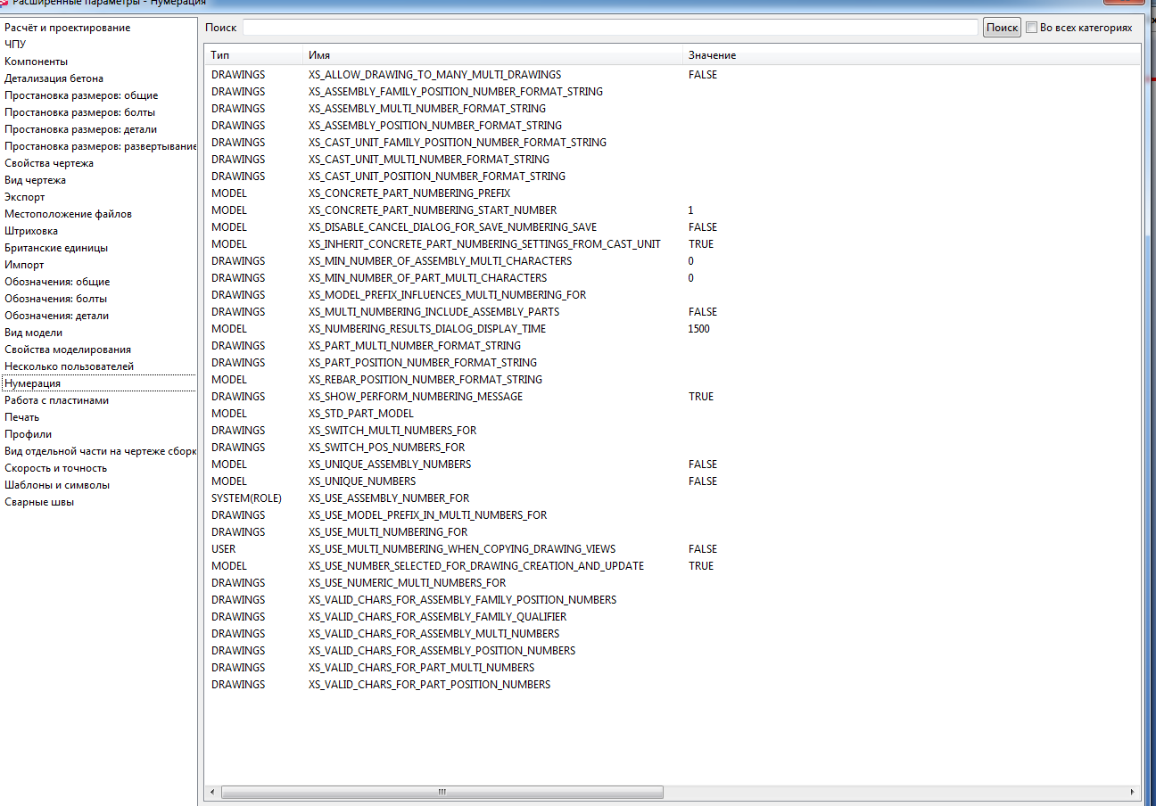Click value TRUE of XS_SHOW_PERFORM_NUMBERING_MESSAGE
1156x806 pixels.
click(701, 397)
